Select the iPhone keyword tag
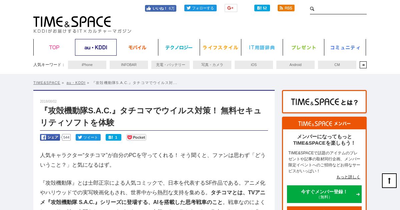Image resolution: width=400 pixels, height=210 pixels. point(87,65)
